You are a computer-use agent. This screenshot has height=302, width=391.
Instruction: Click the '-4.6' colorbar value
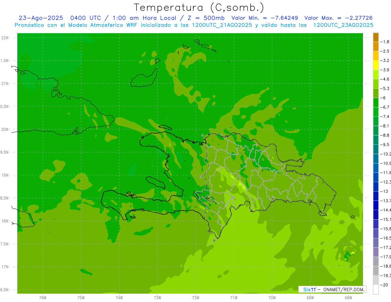pyautogui.click(x=385, y=79)
